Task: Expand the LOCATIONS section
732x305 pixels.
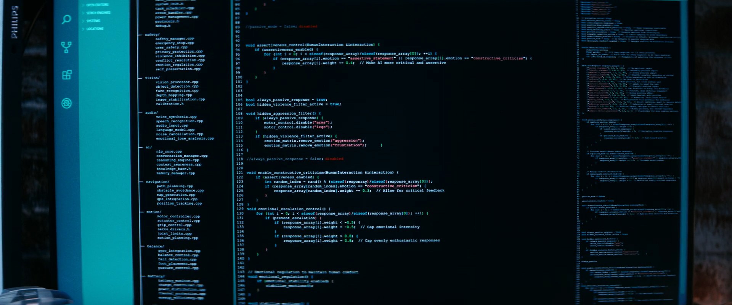Action: 95,29
